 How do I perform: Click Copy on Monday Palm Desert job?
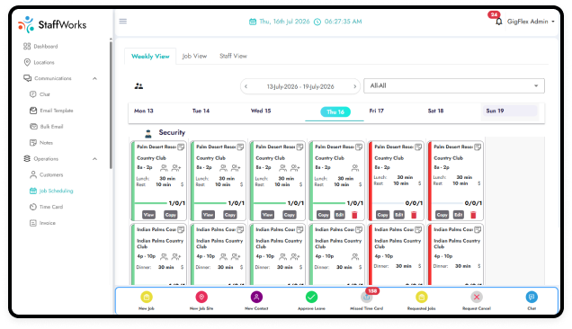(x=170, y=215)
